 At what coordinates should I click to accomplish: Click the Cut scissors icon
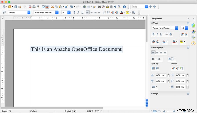click(x=53, y=7)
